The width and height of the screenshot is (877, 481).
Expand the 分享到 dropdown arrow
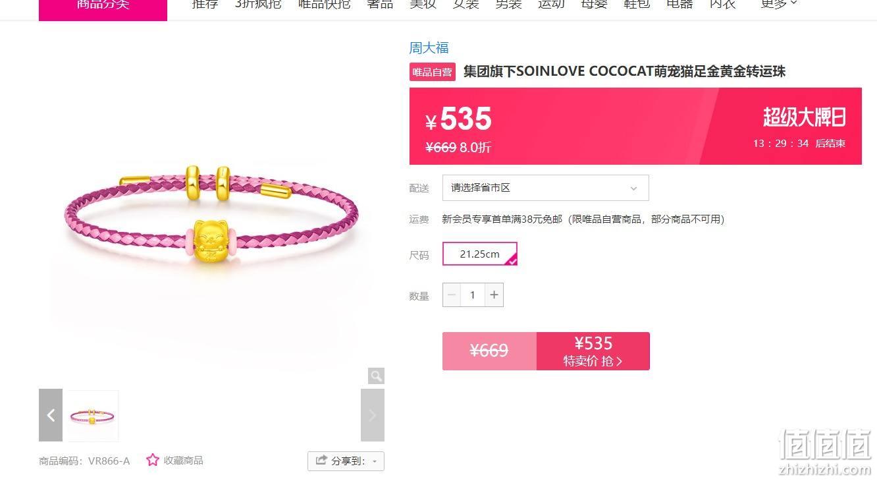coord(375,461)
